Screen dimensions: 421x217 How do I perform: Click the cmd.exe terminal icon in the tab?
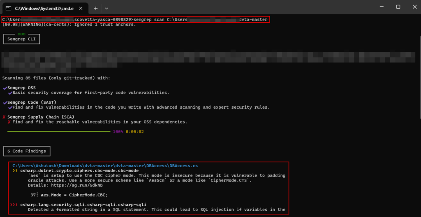coord(8,8)
